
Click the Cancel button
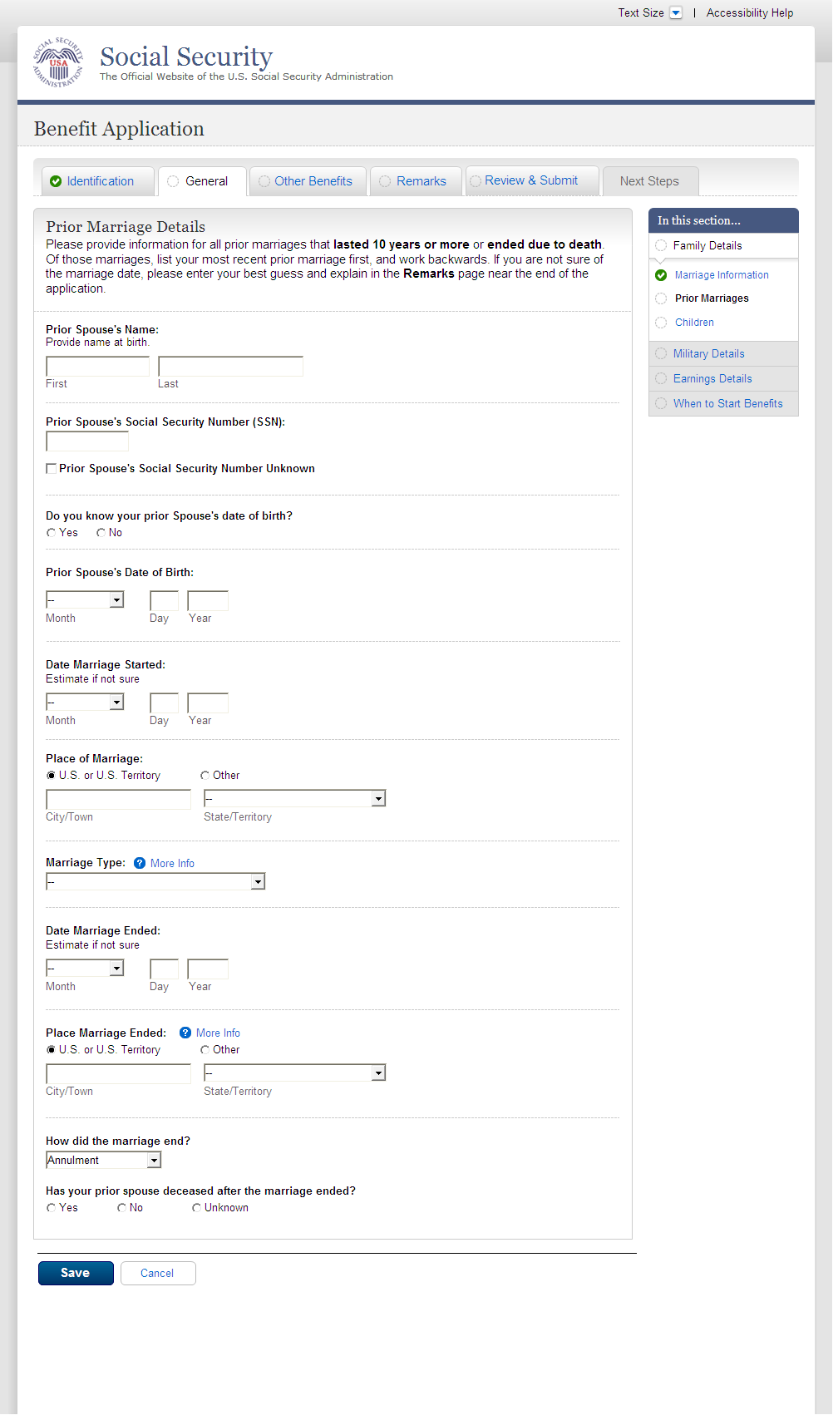click(x=157, y=1273)
